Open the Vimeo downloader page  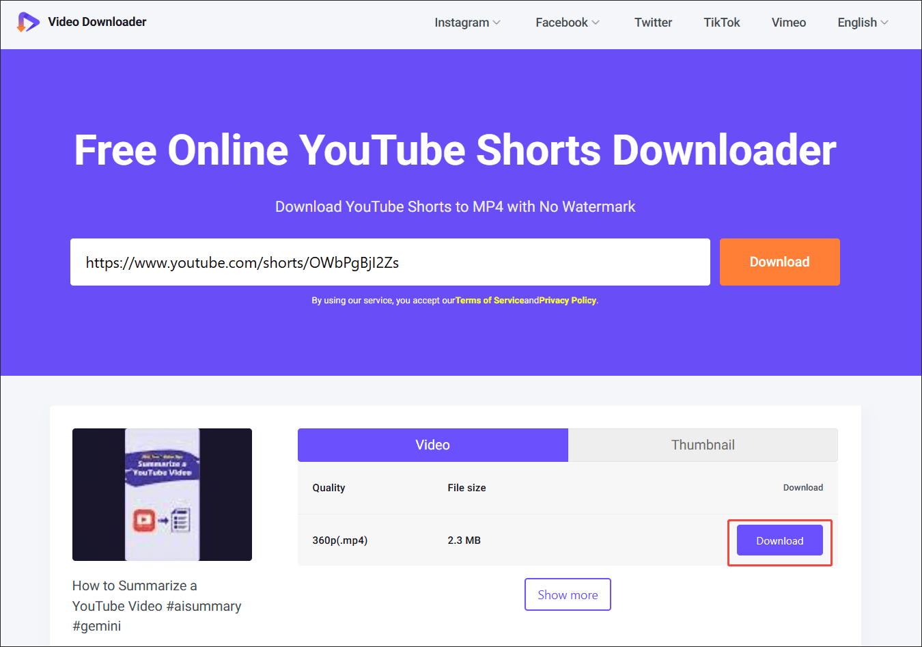click(x=789, y=23)
